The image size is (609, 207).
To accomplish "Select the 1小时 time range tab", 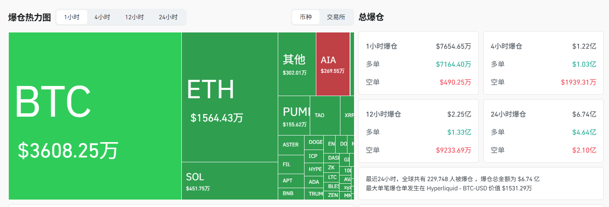I will coord(72,18).
